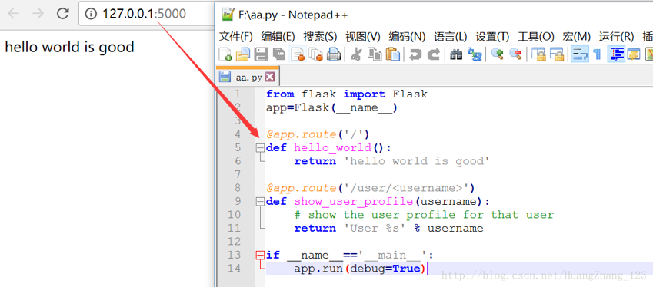Viewport: 653px width, 287px height.
Task: Collapse the if __name__ block fold
Action: pyautogui.click(x=260, y=255)
